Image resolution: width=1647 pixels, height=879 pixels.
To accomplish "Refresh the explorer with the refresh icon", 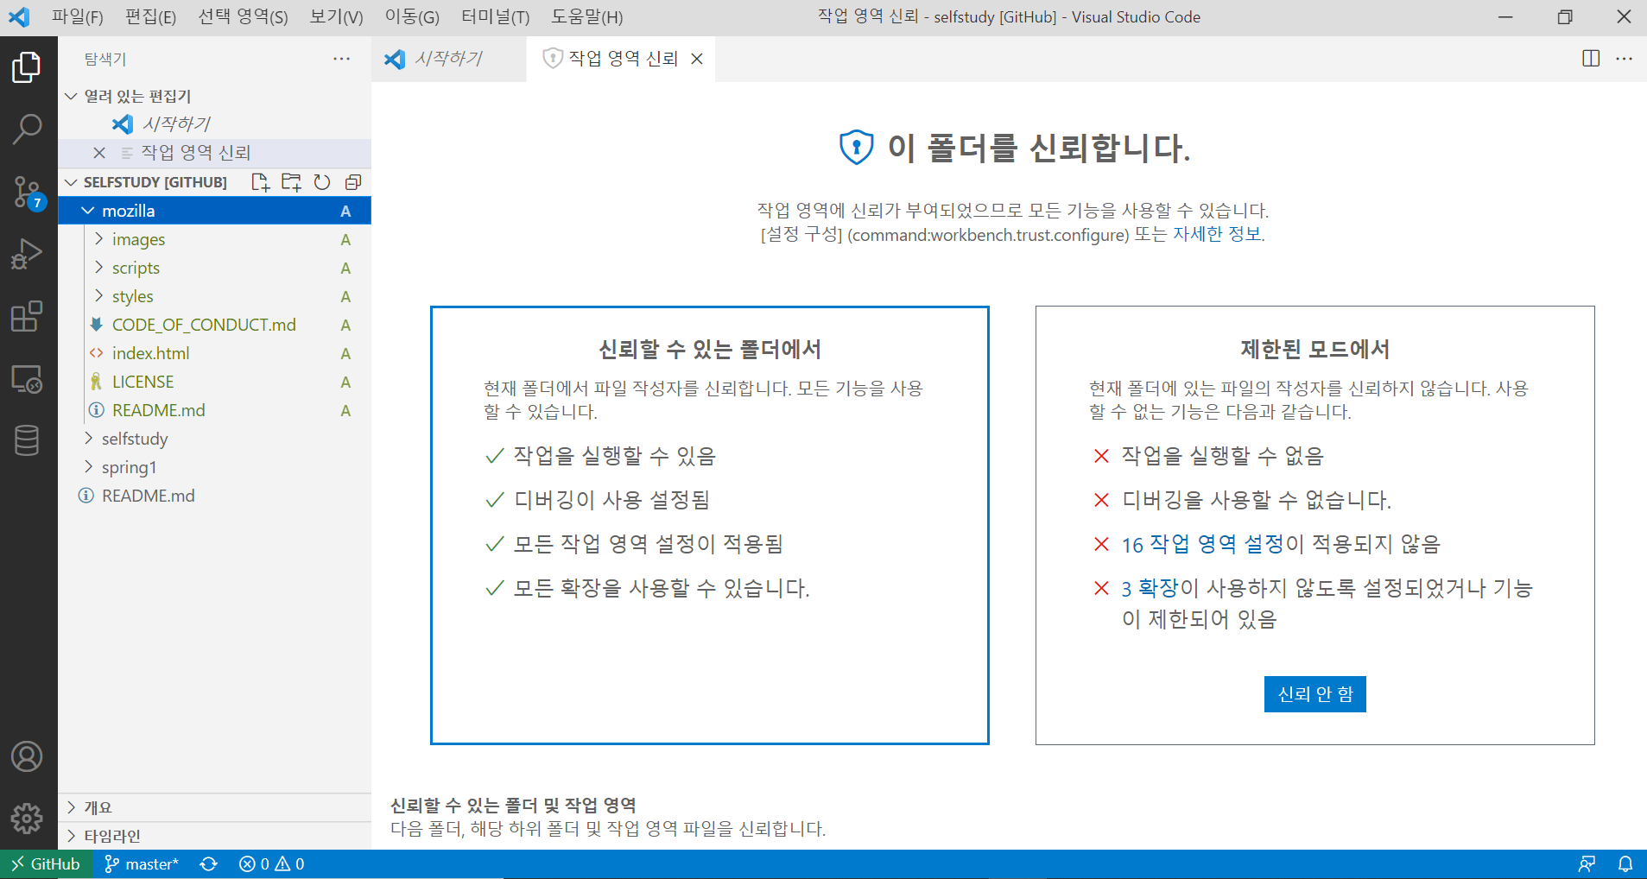I will (322, 182).
